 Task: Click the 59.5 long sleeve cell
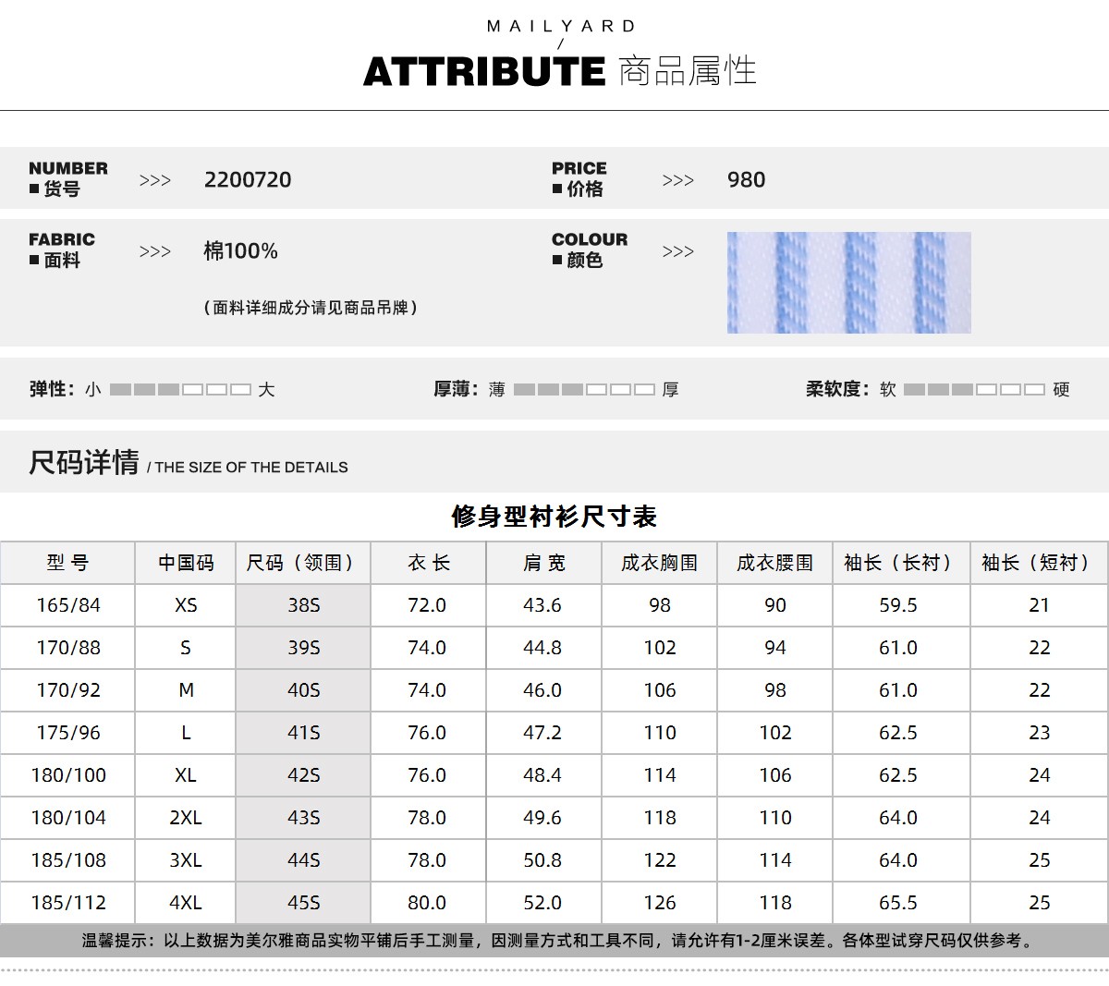pyautogui.click(x=901, y=605)
